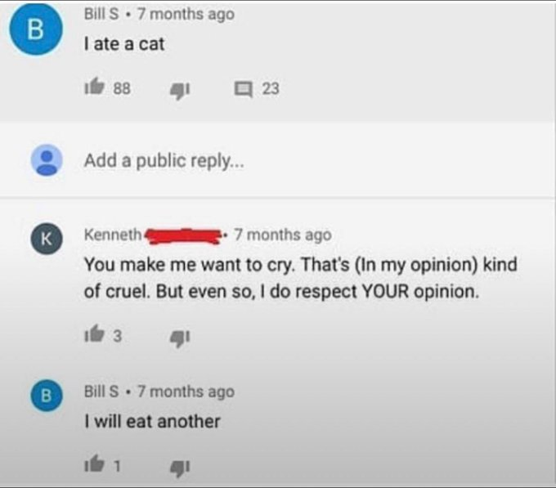556x488 pixels.
Task: Click the "7 months ago" on the last reply
Action: pos(185,392)
